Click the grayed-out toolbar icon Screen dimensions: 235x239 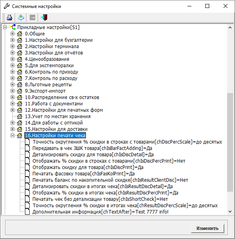click(32, 17)
